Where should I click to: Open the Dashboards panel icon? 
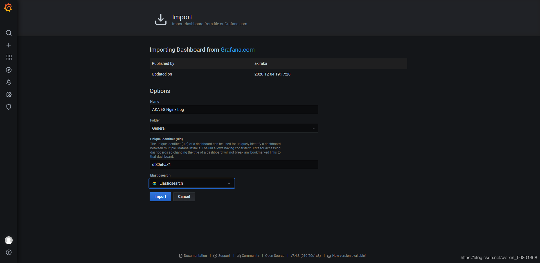tap(9, 58)
